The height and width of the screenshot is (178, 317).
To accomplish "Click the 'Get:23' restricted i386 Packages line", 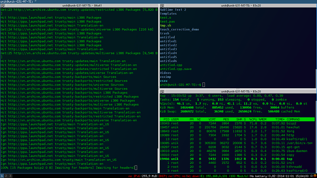I will coord(79,10).
